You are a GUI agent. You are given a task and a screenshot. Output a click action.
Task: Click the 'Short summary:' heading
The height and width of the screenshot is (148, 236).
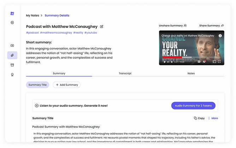pyautogui.click(x=39, y=42)
